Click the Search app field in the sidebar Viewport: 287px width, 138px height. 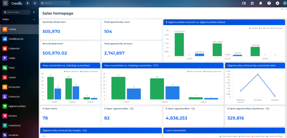pos(16,12)
